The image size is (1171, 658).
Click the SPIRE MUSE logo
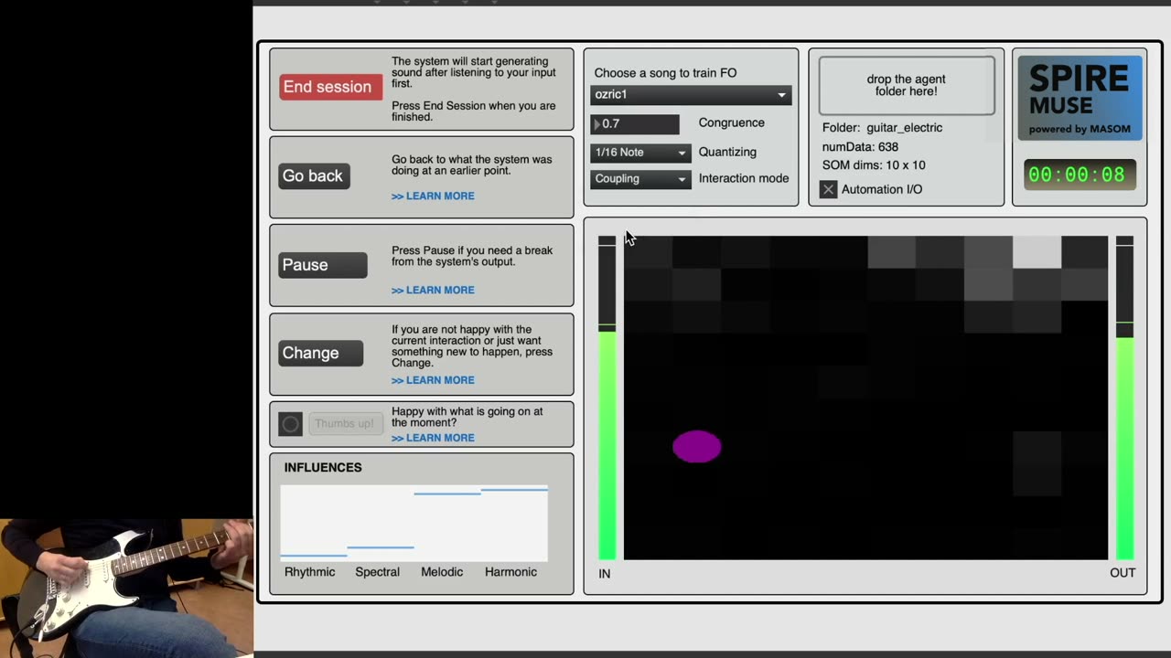1080,98
